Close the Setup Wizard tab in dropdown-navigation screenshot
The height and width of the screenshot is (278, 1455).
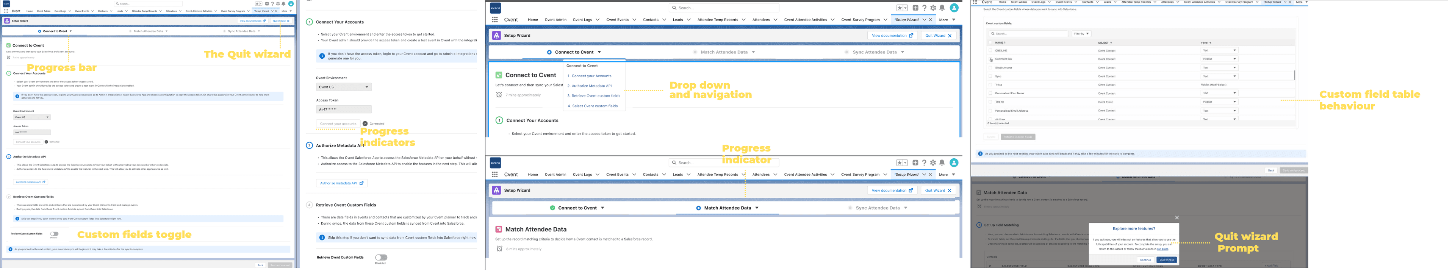pyautogui.click(x=931, y=20)
